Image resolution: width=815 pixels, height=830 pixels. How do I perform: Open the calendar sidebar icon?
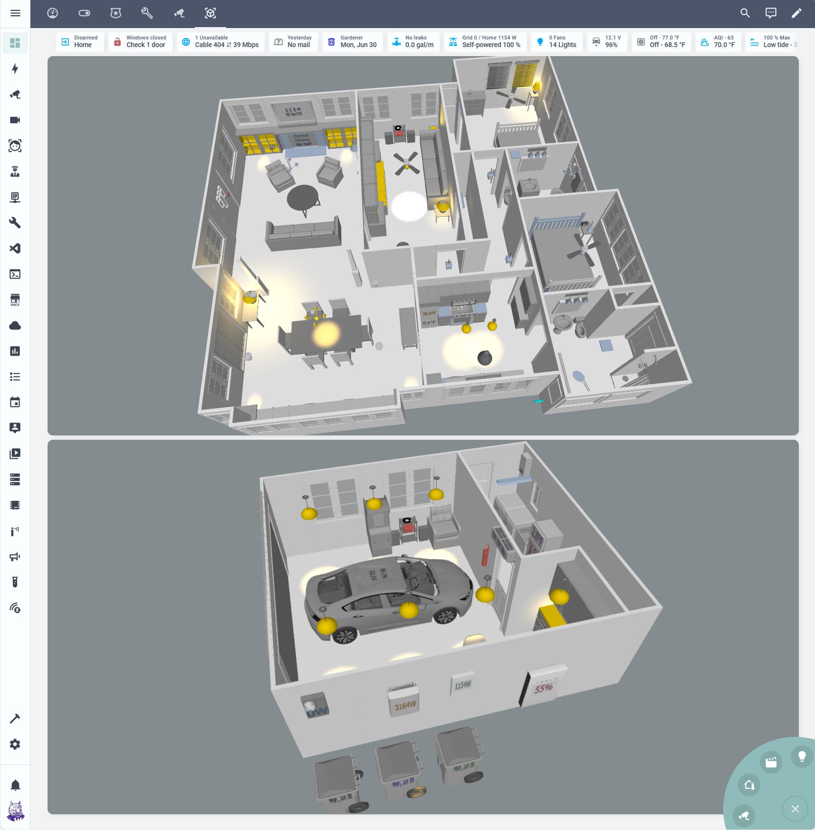[x=15, y=403]
